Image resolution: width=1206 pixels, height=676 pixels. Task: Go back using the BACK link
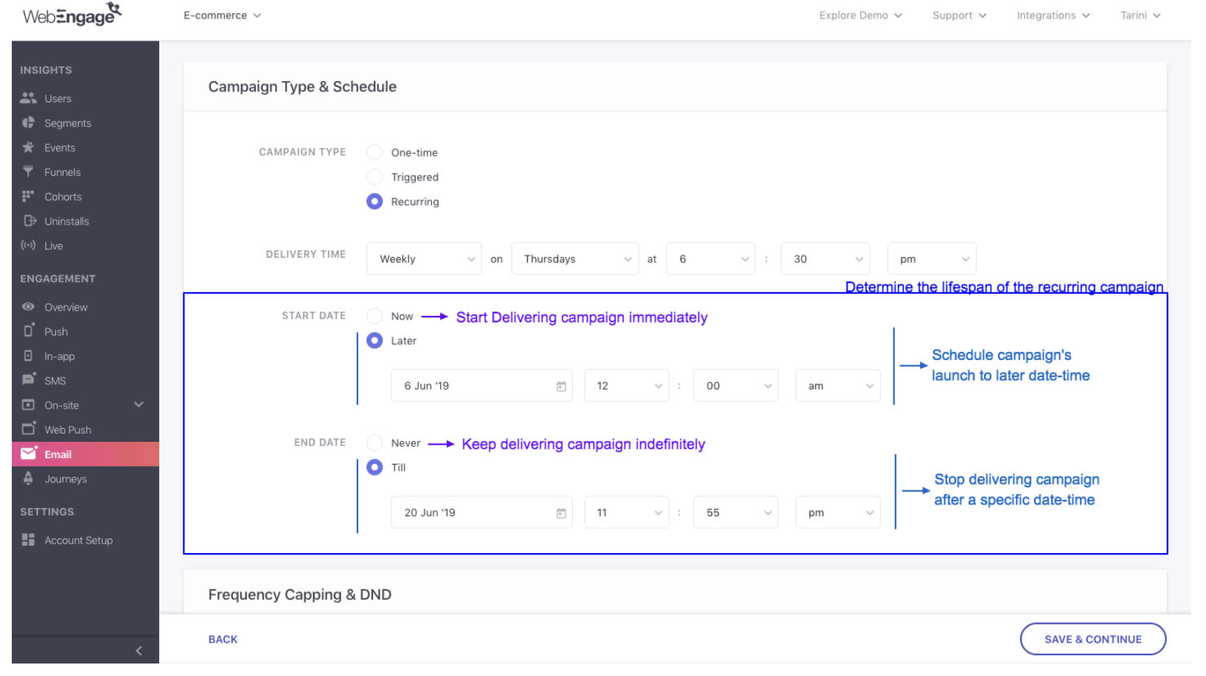tap(223, 639)
